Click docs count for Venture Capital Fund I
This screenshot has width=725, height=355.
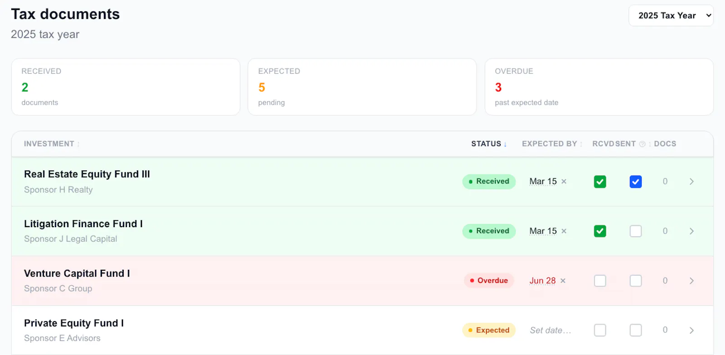(x=665, y=281)
